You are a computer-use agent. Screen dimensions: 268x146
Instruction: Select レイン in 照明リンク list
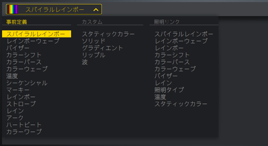[x=163, y=83]
